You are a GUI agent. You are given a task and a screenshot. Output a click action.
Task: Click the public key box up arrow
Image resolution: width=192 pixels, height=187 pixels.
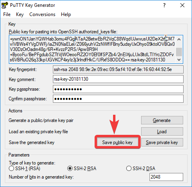[x=179, y=39]
